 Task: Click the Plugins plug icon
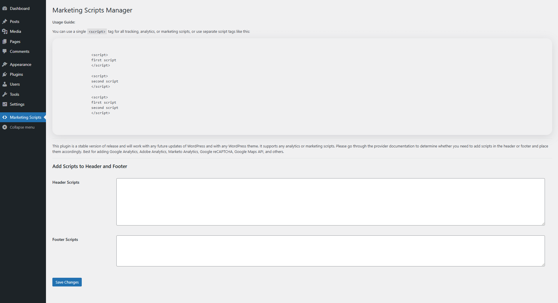click(x=5, y=74)
